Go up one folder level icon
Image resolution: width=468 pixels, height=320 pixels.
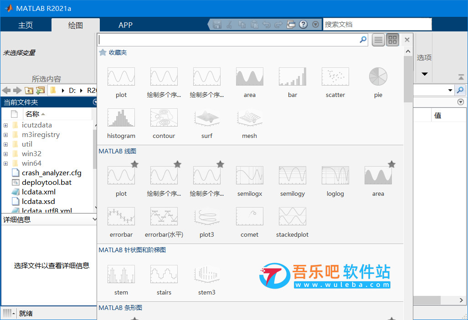[29, 91]
